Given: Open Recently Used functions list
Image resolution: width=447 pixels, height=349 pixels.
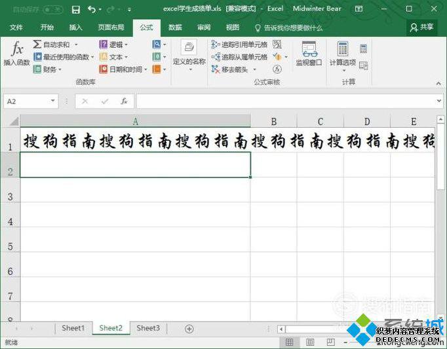Looking at the screenshot, I should pos(64,57).
